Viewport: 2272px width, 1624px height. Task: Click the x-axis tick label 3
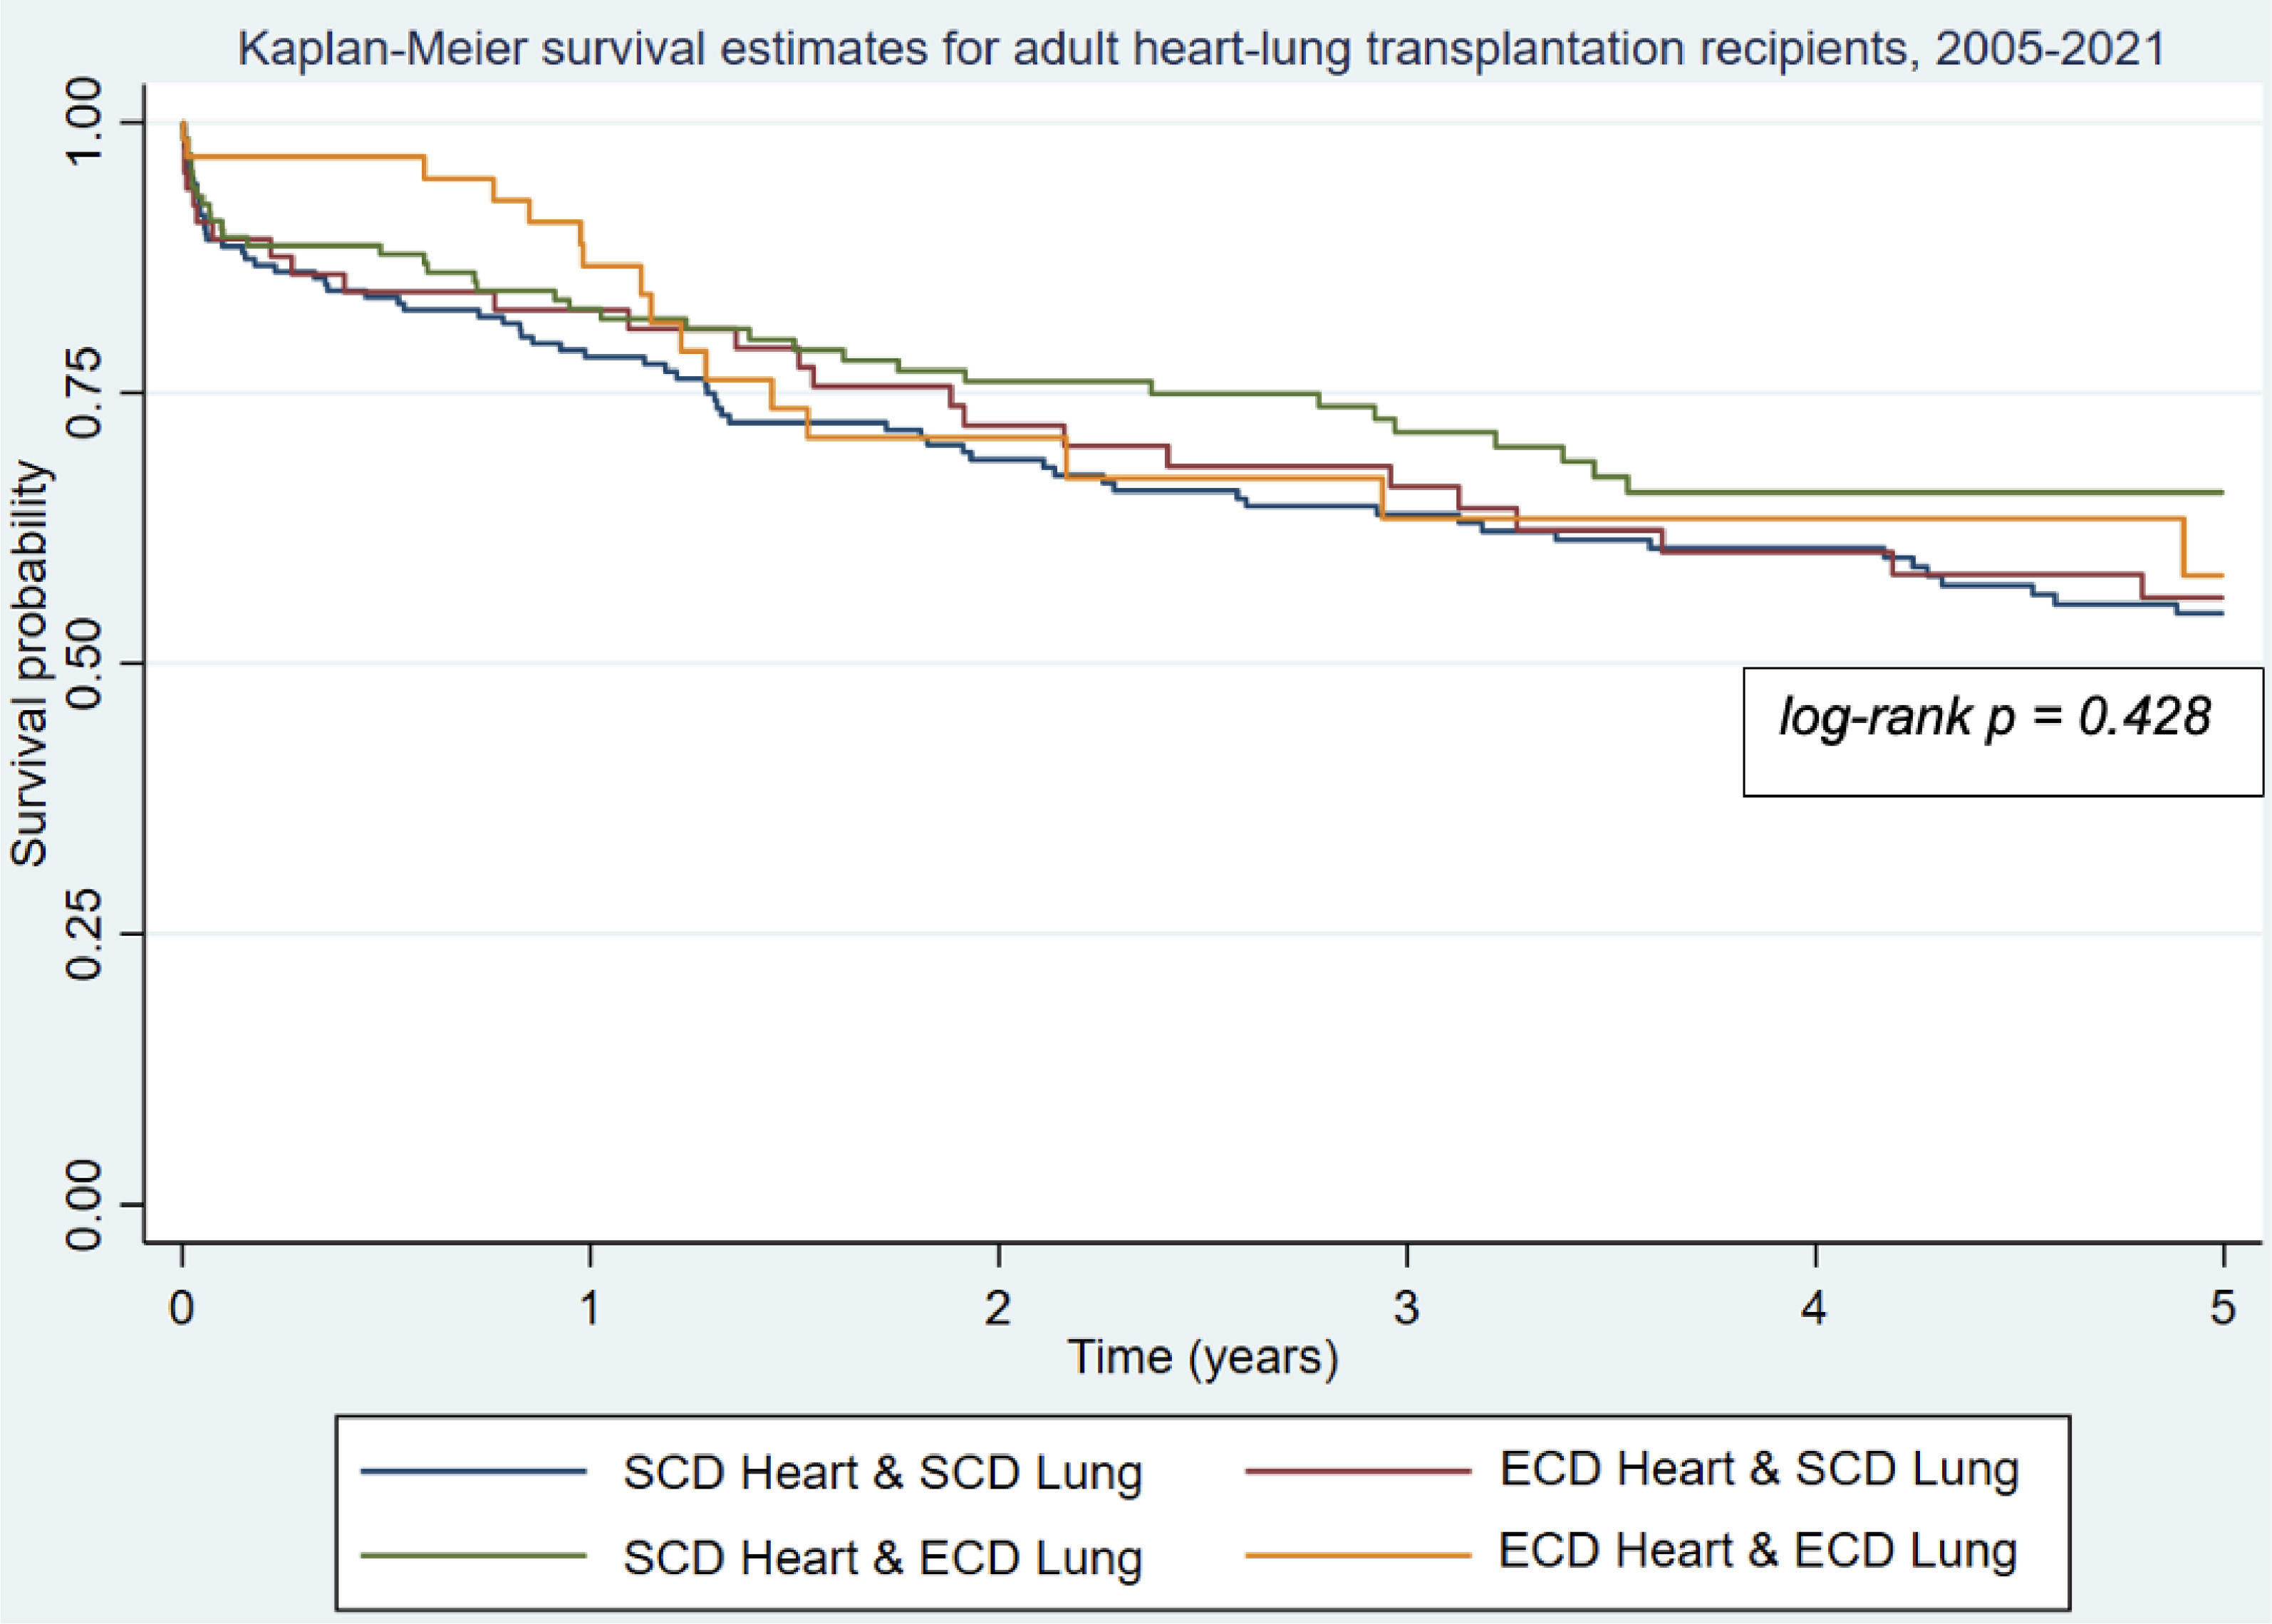(1406, 1307)
